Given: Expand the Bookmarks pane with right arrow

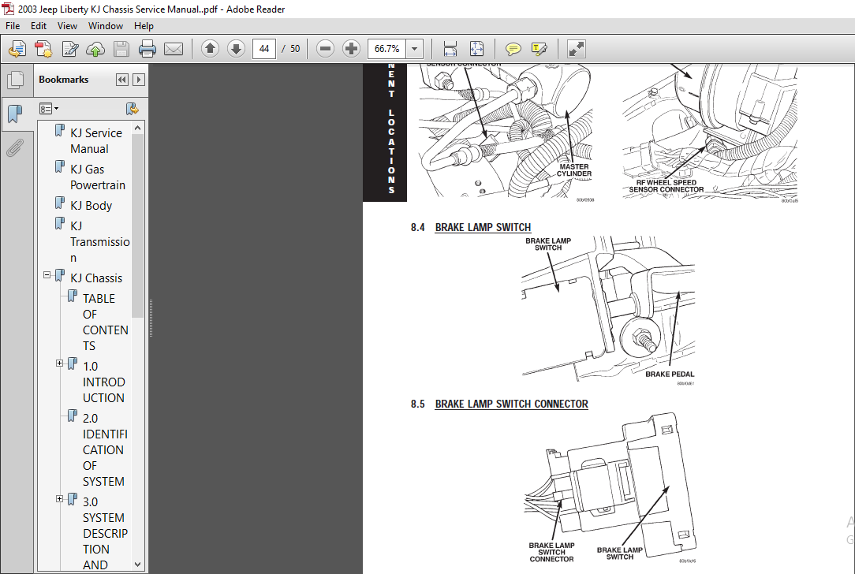Looking at the screenshot, I should tap(139, 80).
